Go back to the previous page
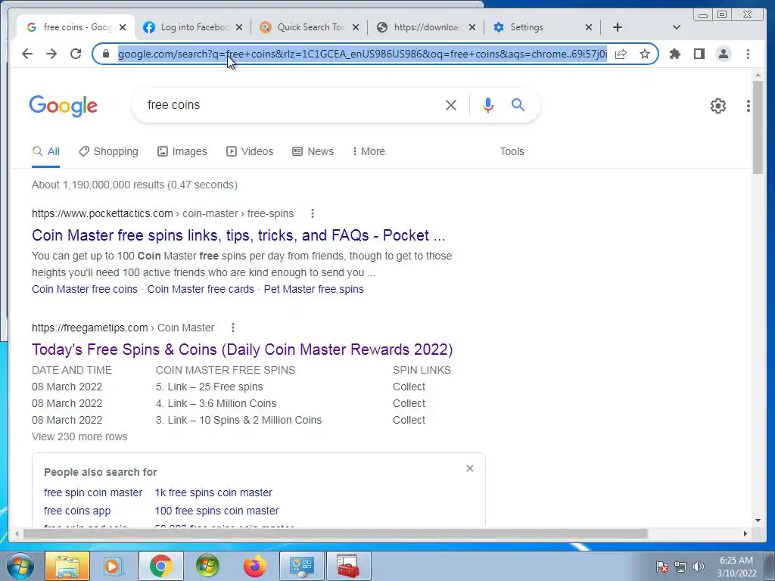The height and width of the screenshot is (581, 775). (27, 54)
